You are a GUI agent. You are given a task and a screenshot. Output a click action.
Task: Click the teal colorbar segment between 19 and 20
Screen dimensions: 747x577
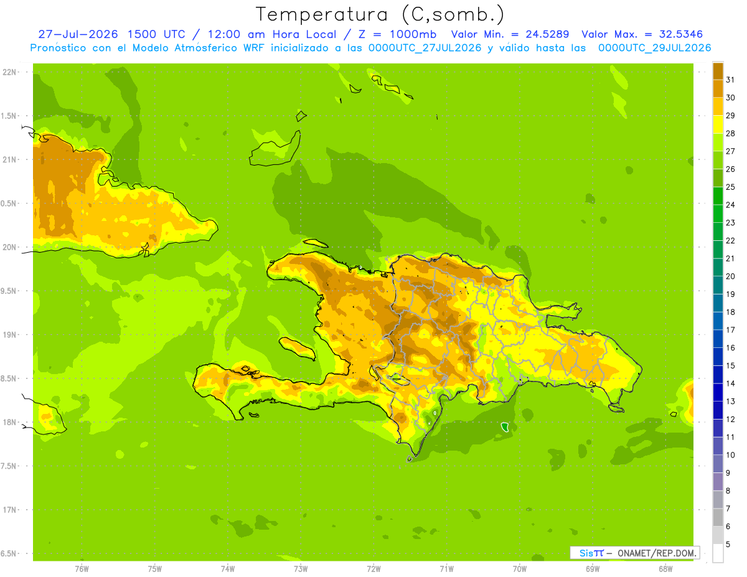(718, 285)
